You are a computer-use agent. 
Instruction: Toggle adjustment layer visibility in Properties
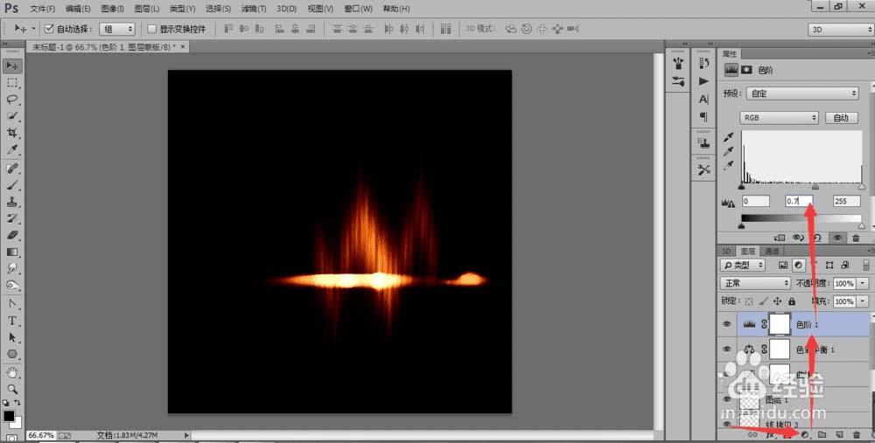[x=837, y=238]
